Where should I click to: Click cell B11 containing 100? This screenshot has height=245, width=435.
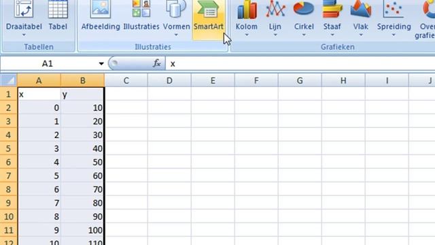(82, 230)
